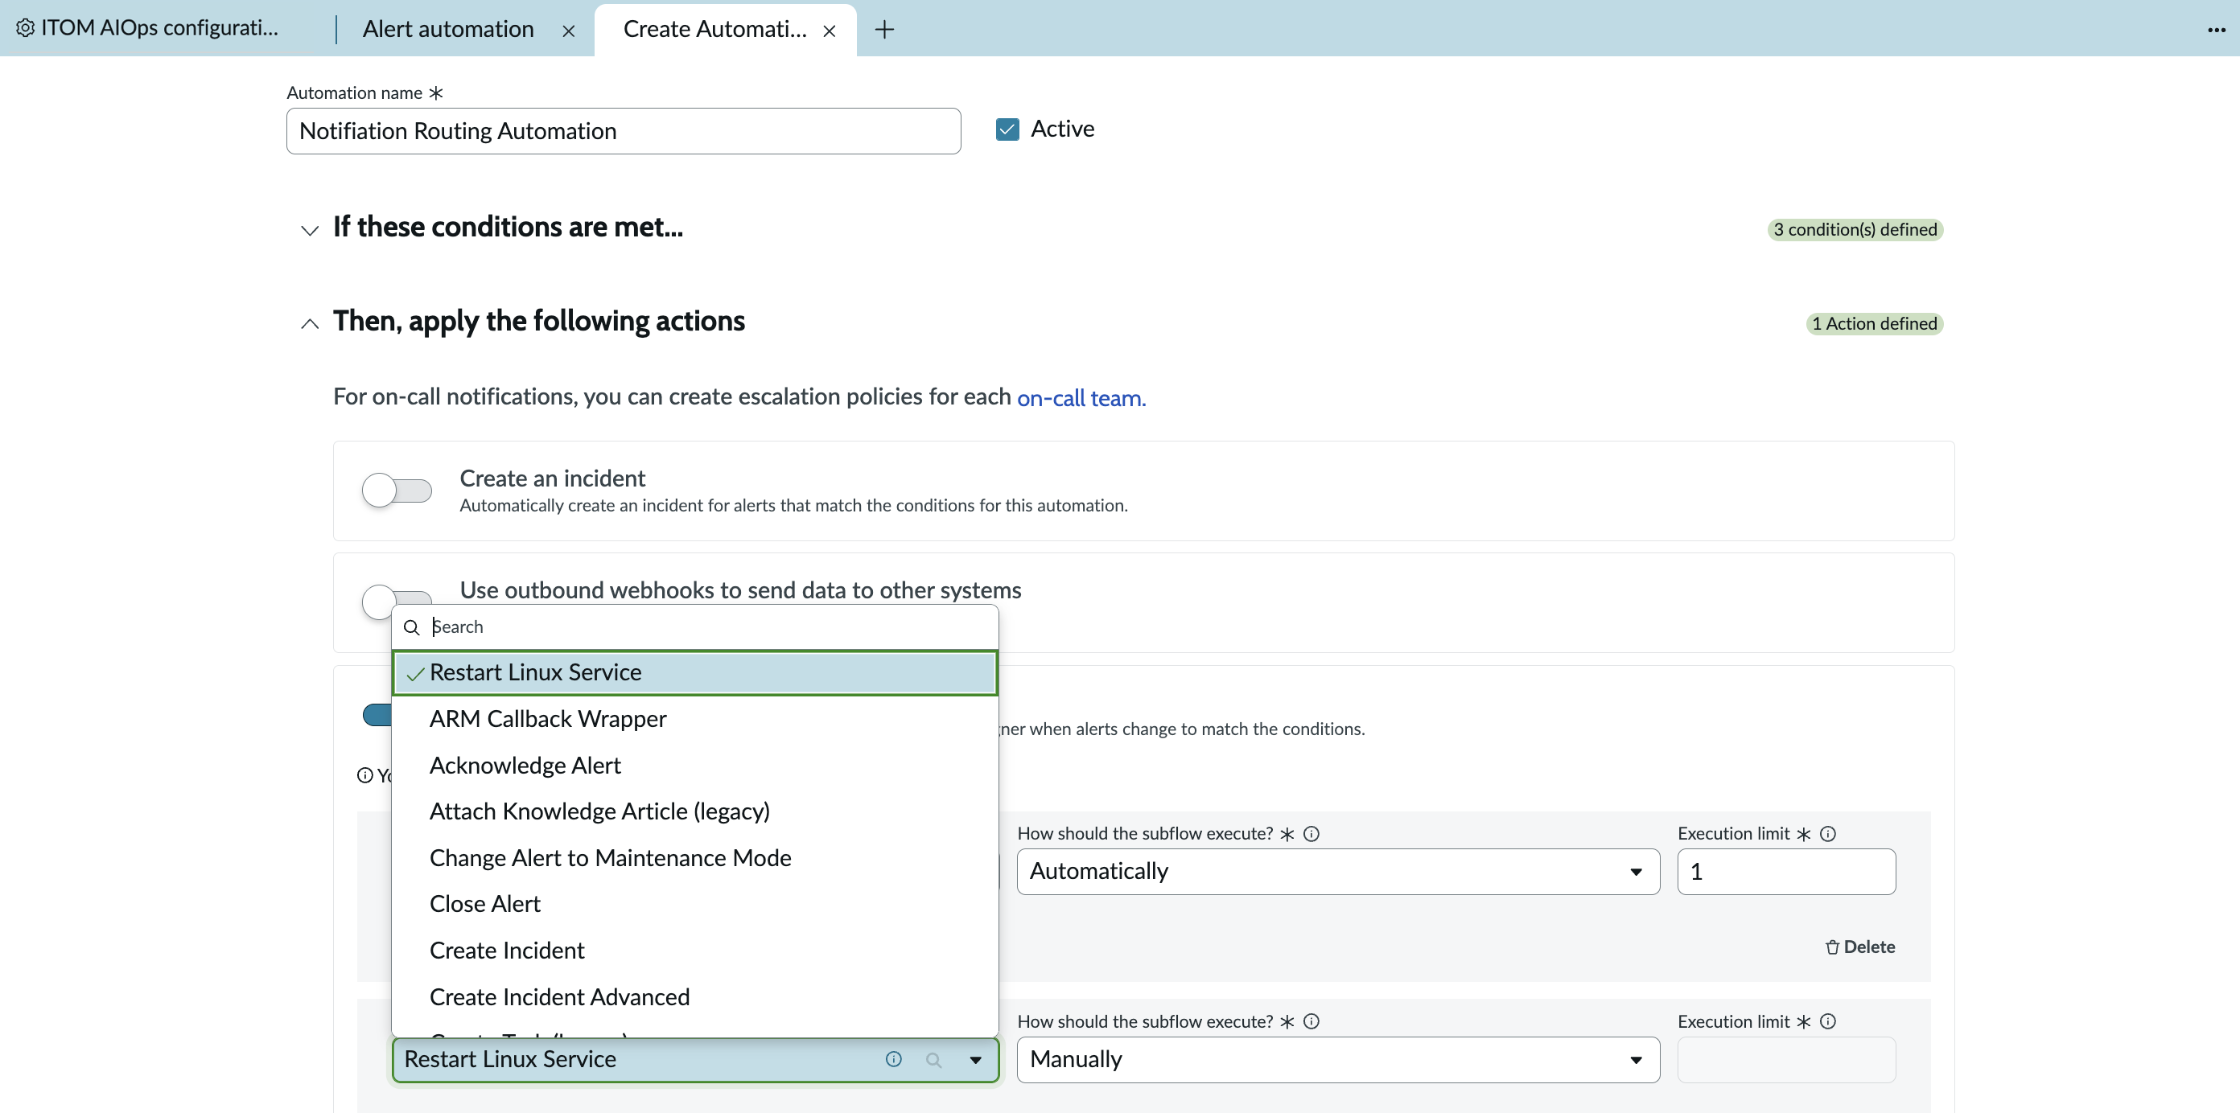The height and width of the screenshot is (1113, 2240).
Task: Click the Restart Linux Service combo box
Action: tap(695, 1059)
